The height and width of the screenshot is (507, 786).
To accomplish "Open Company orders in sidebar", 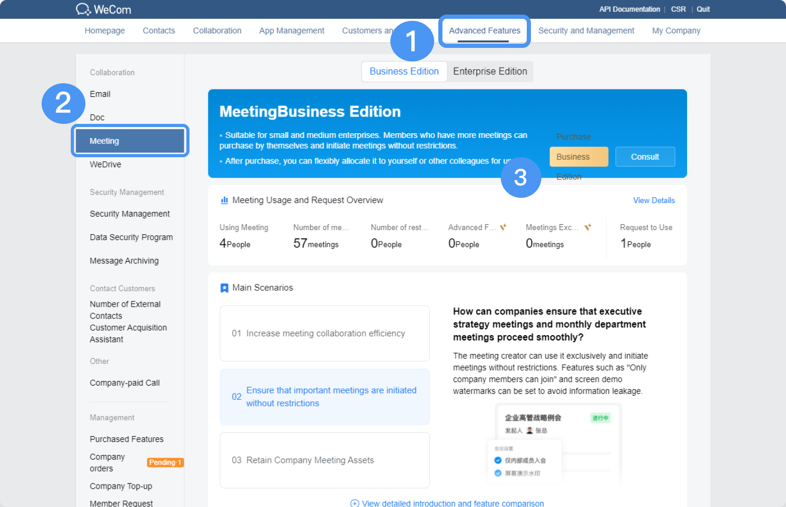I will (107, 463).
